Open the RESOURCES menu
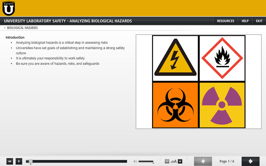This screenshot has width=266, height=166. (x=225, y=21)
